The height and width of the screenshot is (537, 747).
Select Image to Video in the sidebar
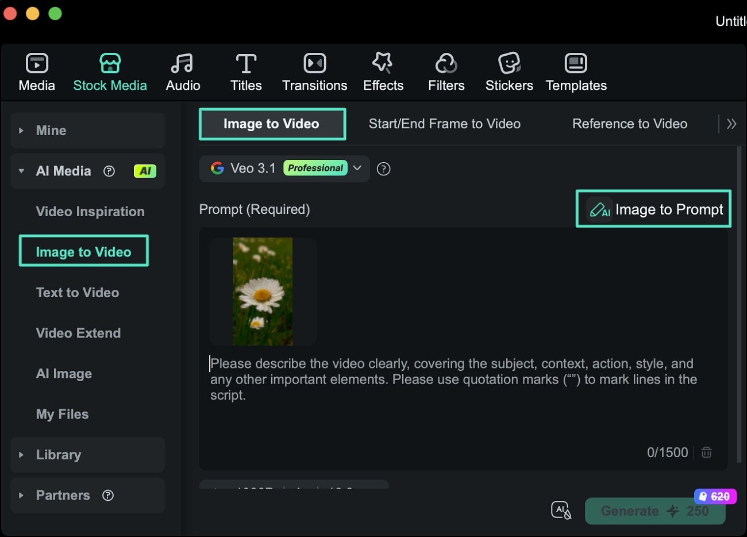click(x=84, y=251)
